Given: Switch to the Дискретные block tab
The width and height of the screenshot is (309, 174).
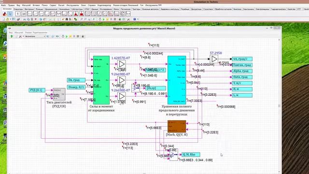Looking at the screenshot, I should click(x=197, y=9).
